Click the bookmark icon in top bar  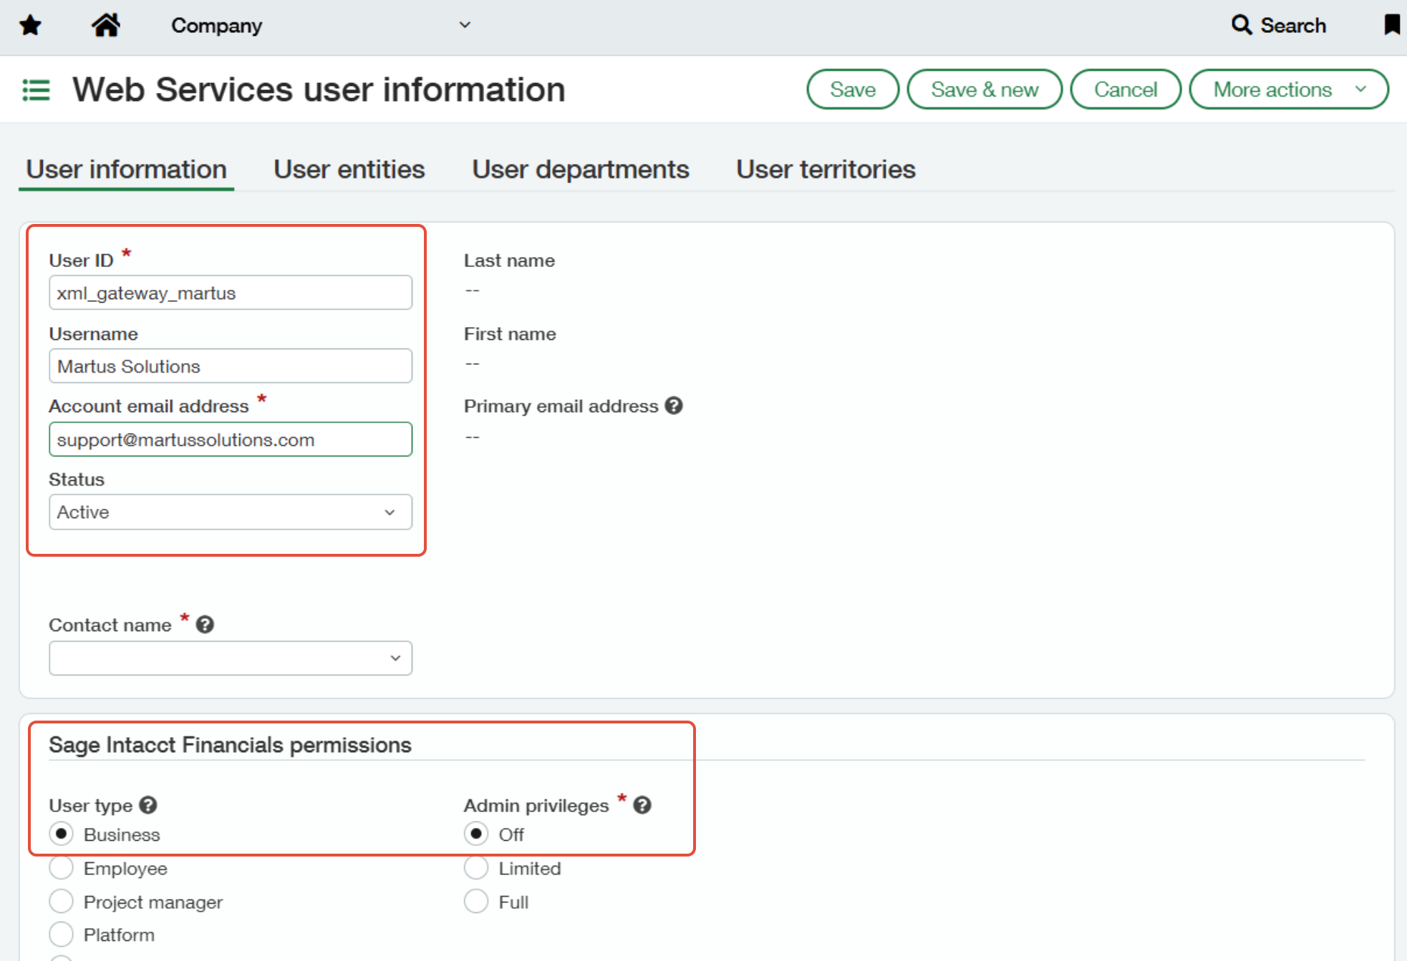click(x=1391, y=25)
